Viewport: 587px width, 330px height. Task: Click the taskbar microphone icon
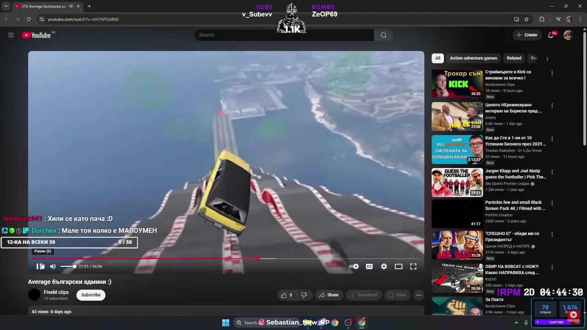[526, 323]
